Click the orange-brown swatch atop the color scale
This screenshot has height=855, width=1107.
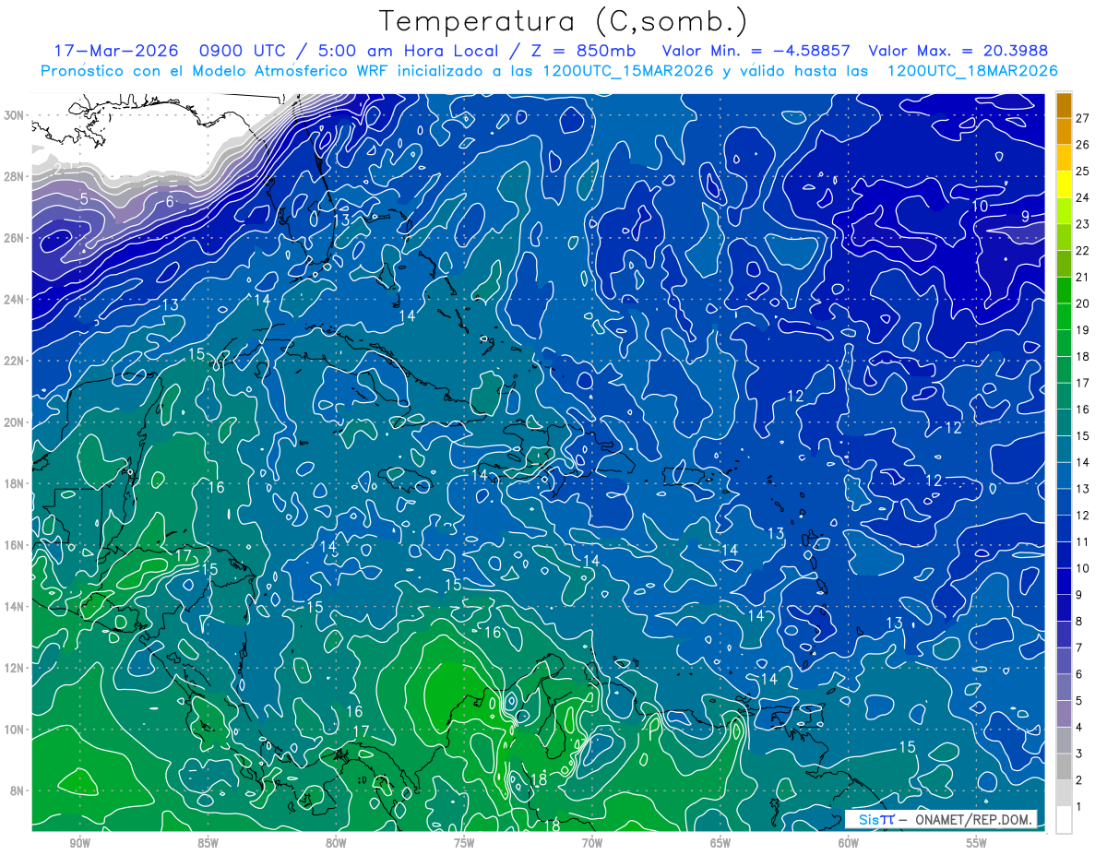1064,104
